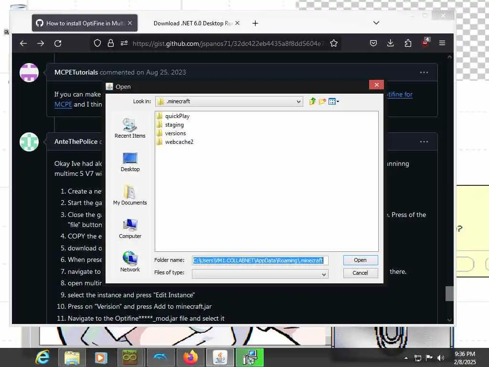Open Firefox from taskbar
Viewport: 489px width, 367px height.
(x=191, y=357)
